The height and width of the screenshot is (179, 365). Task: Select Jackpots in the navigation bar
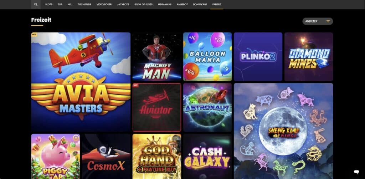tap(123, 4)
